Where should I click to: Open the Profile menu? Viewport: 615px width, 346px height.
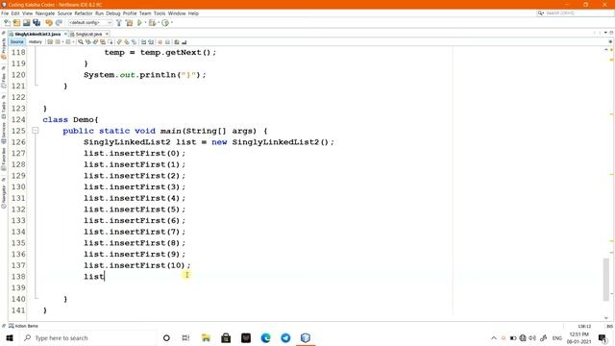(x=130, y=13)
